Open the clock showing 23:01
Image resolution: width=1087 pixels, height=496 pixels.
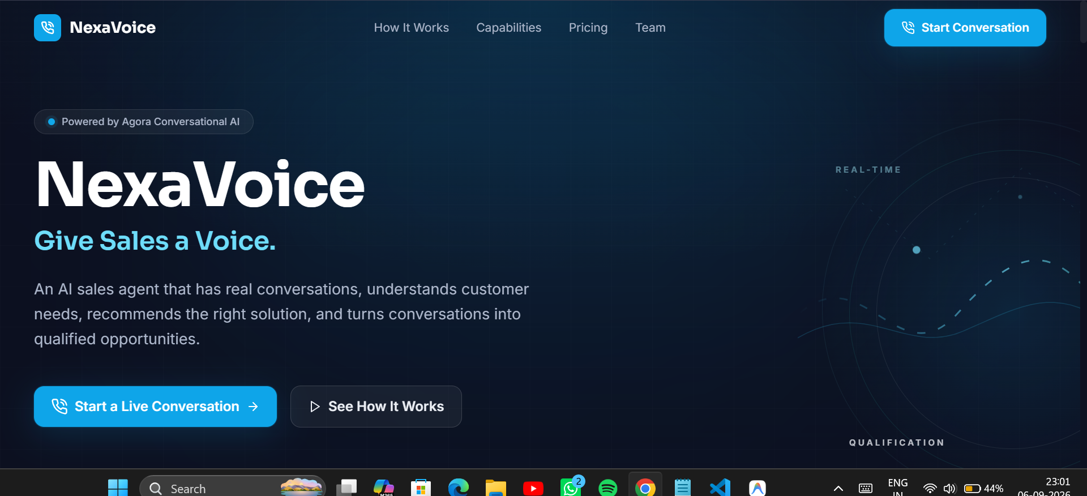tap(1045, 487)
